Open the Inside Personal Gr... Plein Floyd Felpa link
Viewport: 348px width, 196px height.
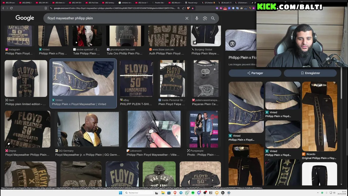point(172,104)
